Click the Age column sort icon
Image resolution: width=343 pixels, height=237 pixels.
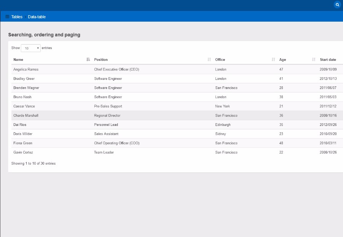314,59
